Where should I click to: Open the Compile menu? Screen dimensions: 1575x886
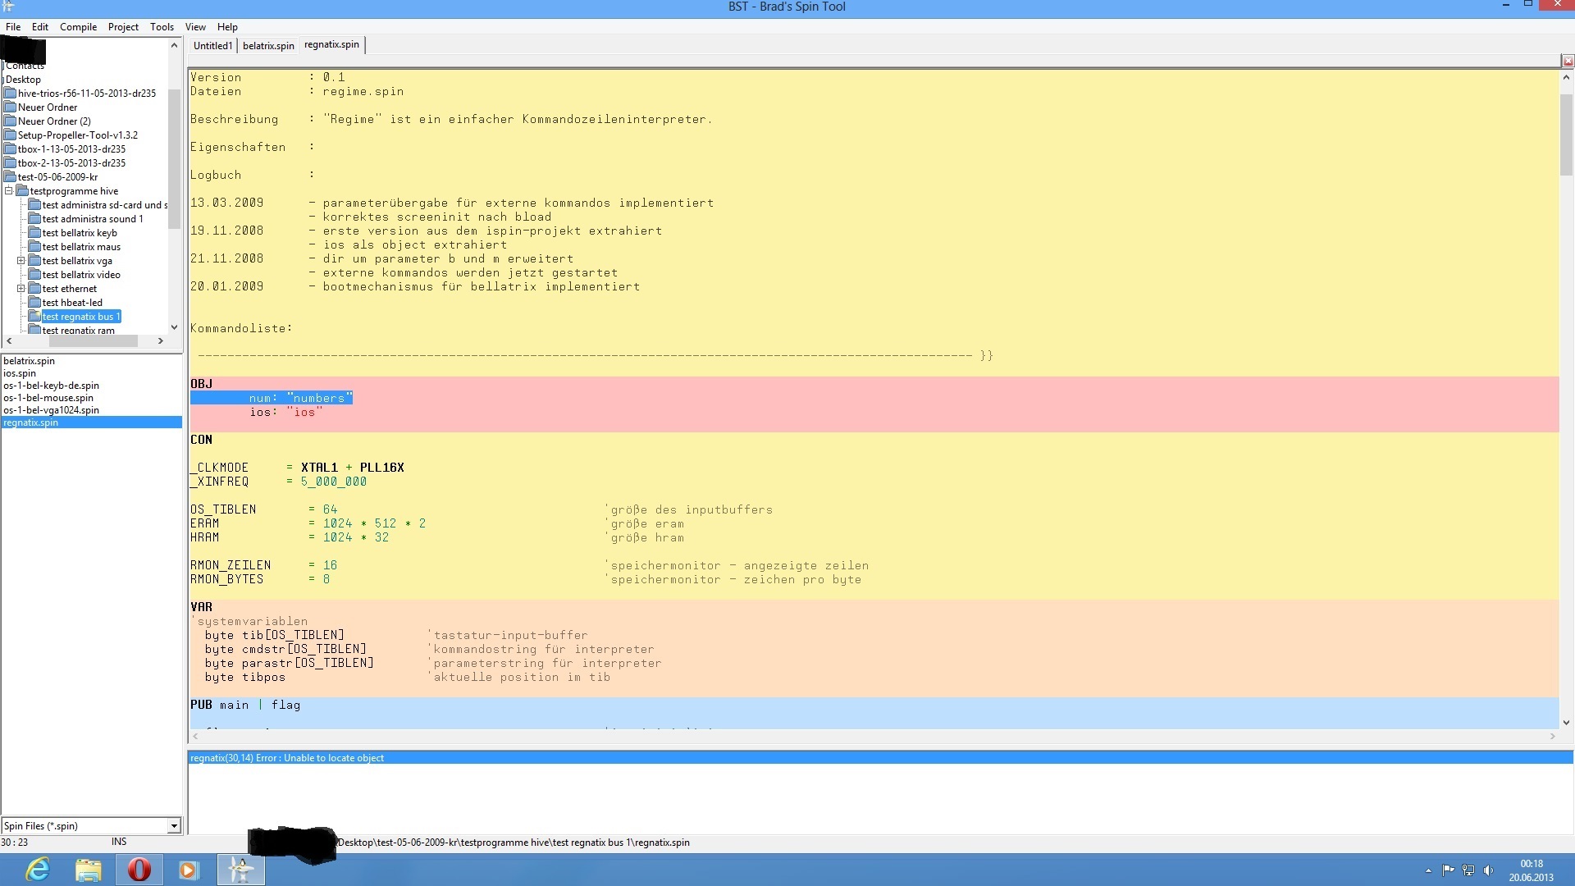click(78, 27)
